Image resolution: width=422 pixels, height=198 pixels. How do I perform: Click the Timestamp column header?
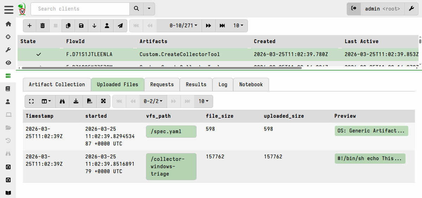pyautogui.click(x=39, y=116)
